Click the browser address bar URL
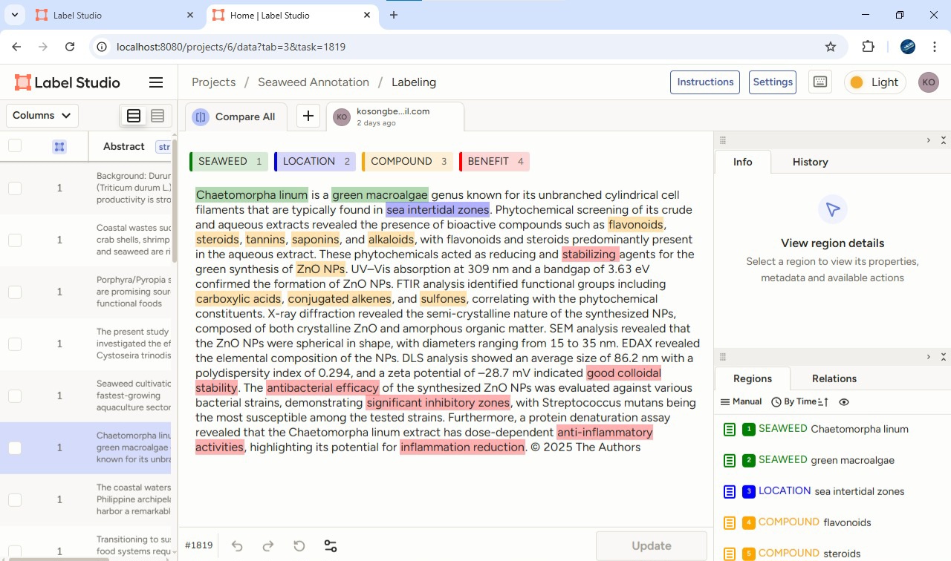 [231, 47]
